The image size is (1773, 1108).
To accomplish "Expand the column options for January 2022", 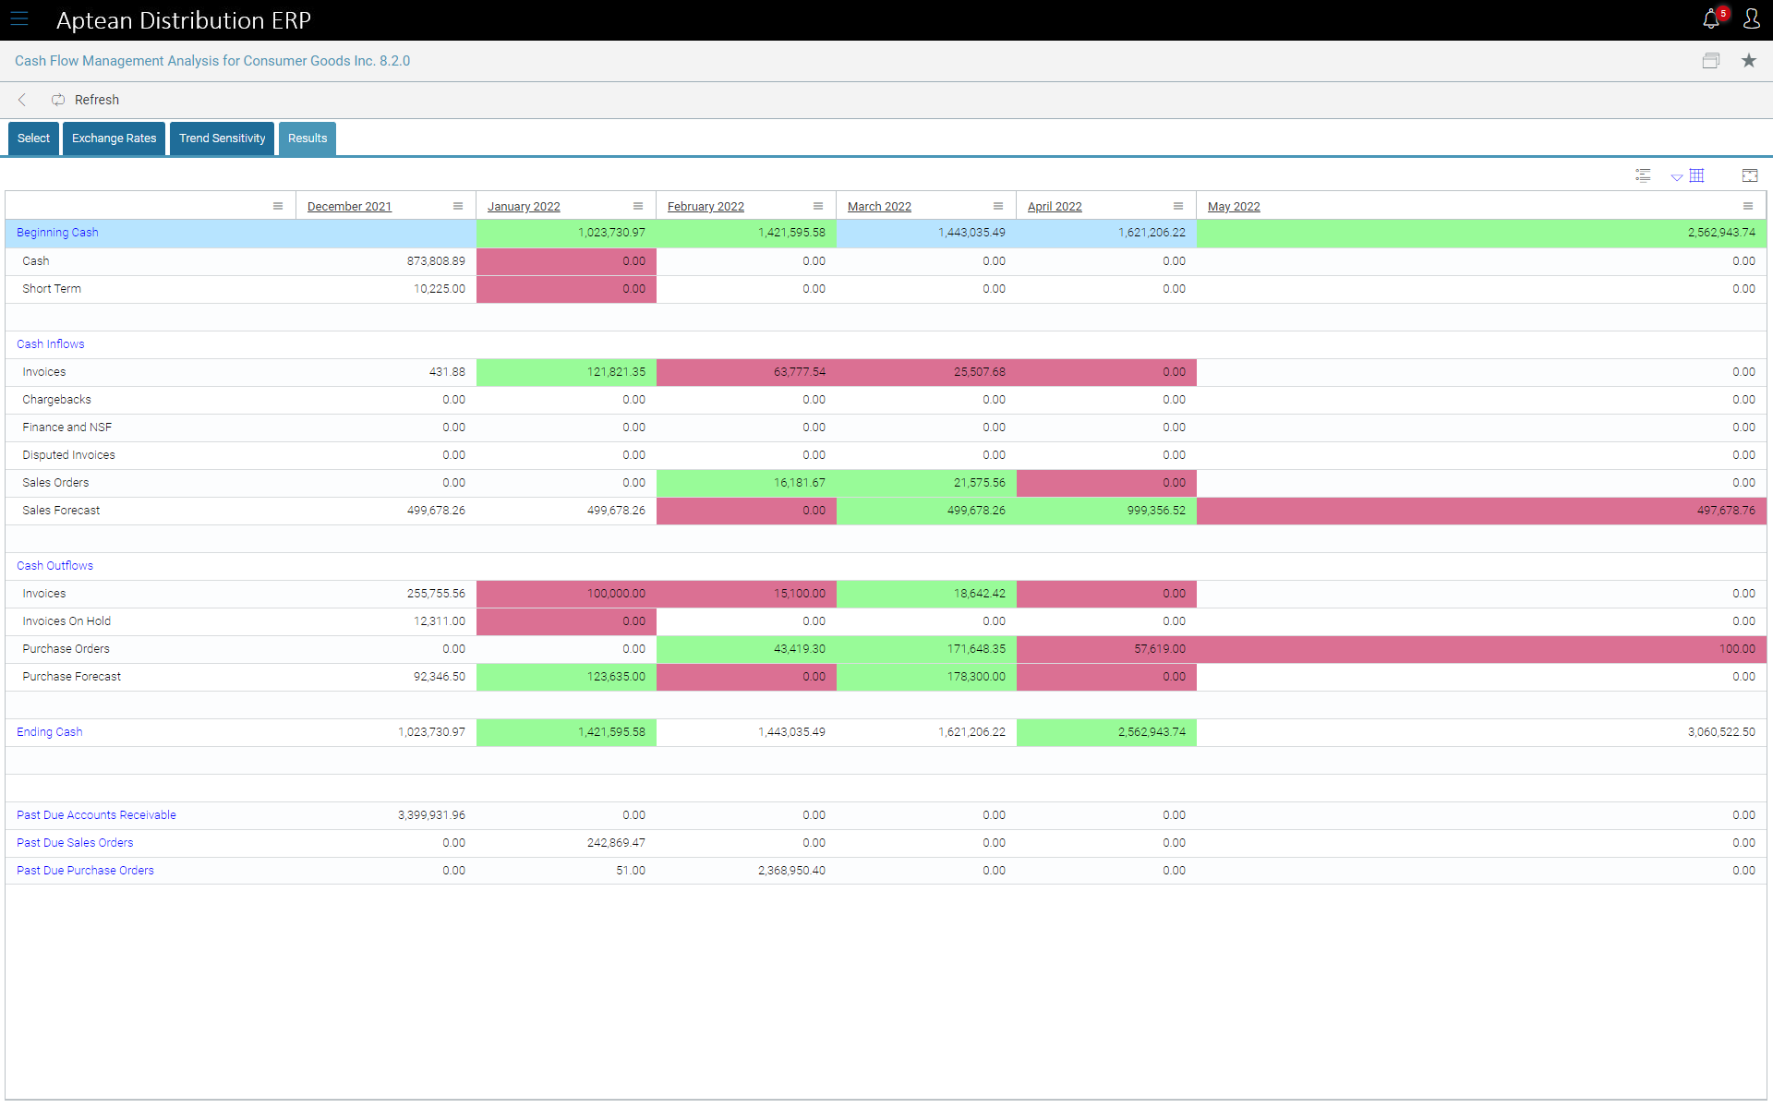I will click(x=638, y=206).
